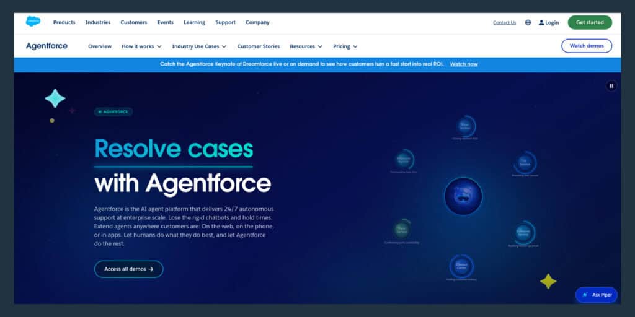Pause the hero animation

[x=611, y=85]
